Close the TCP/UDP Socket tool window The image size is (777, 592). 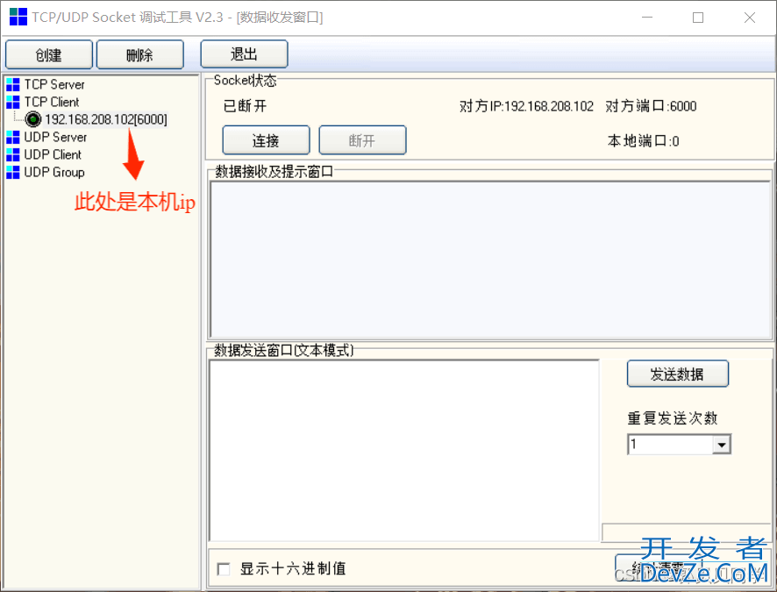749,18
